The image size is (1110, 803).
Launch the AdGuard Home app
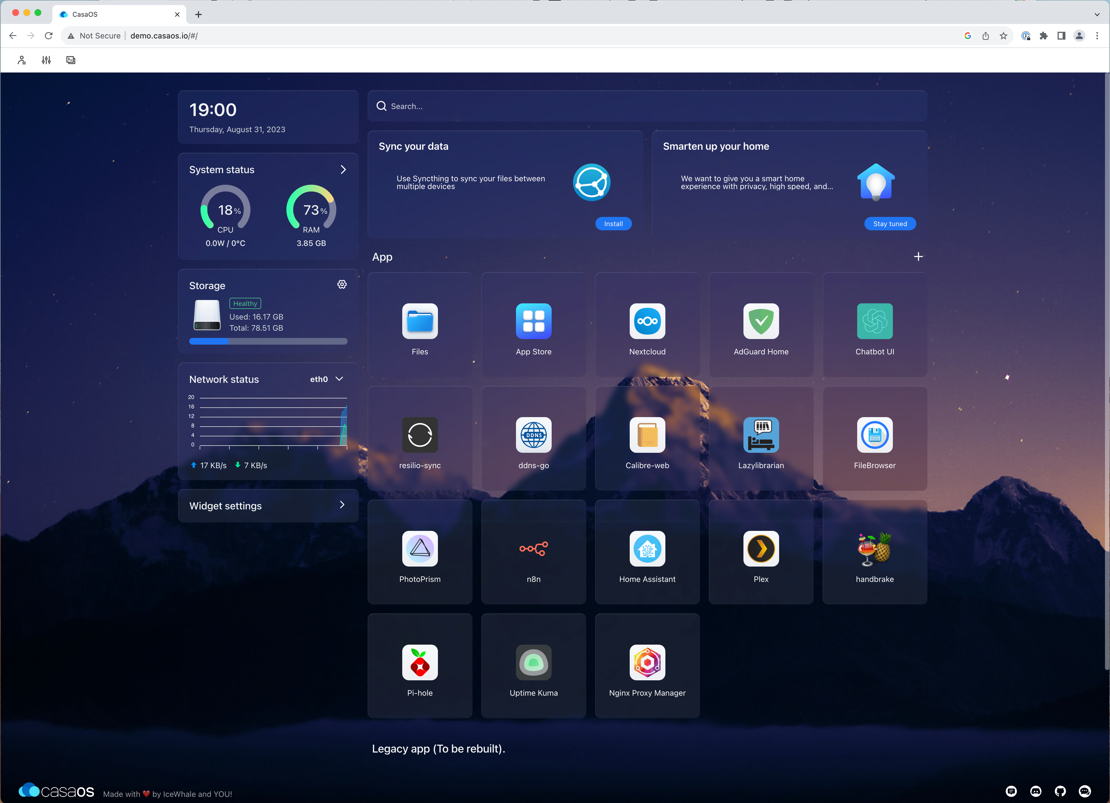pyautogui.click(x=760, y=321)
